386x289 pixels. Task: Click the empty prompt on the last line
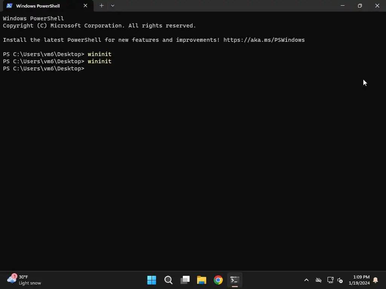44,68
